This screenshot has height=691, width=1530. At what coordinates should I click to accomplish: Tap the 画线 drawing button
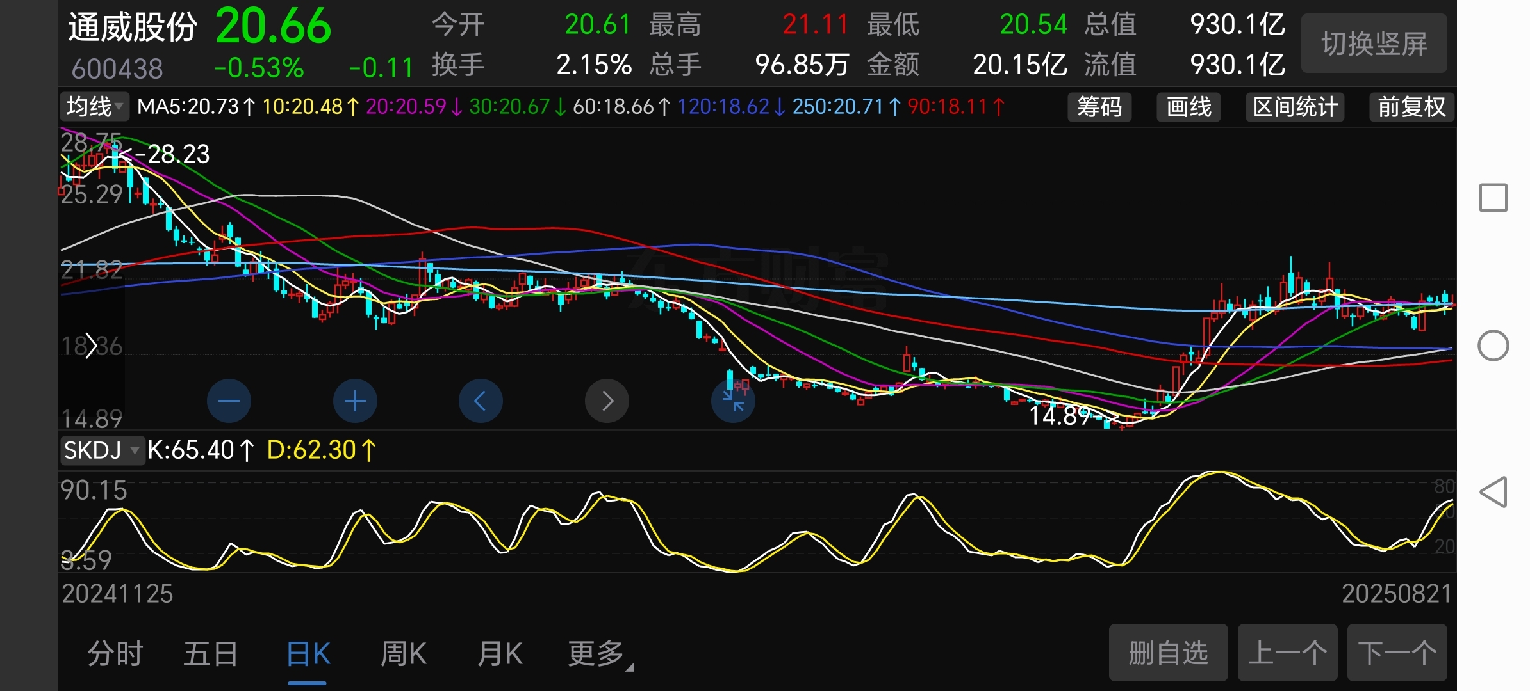1189,107
